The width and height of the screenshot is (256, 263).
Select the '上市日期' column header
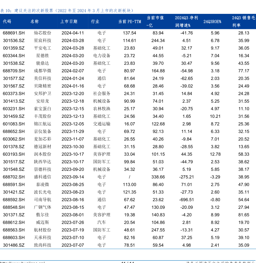pyautogui.click(x=69, y=21)
